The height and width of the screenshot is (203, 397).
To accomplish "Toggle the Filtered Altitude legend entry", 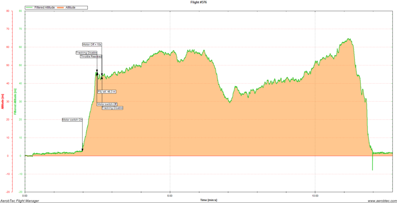I will click(45, 7).
